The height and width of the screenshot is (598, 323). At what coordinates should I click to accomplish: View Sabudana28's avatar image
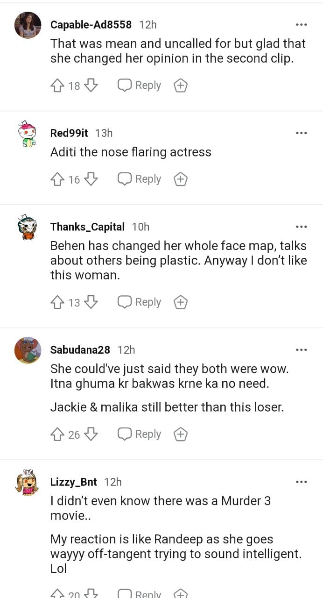click(x=28, y=350)
